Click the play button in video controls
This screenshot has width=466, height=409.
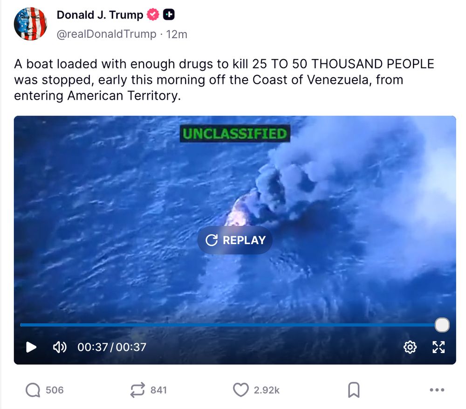[x=31, y=347]
